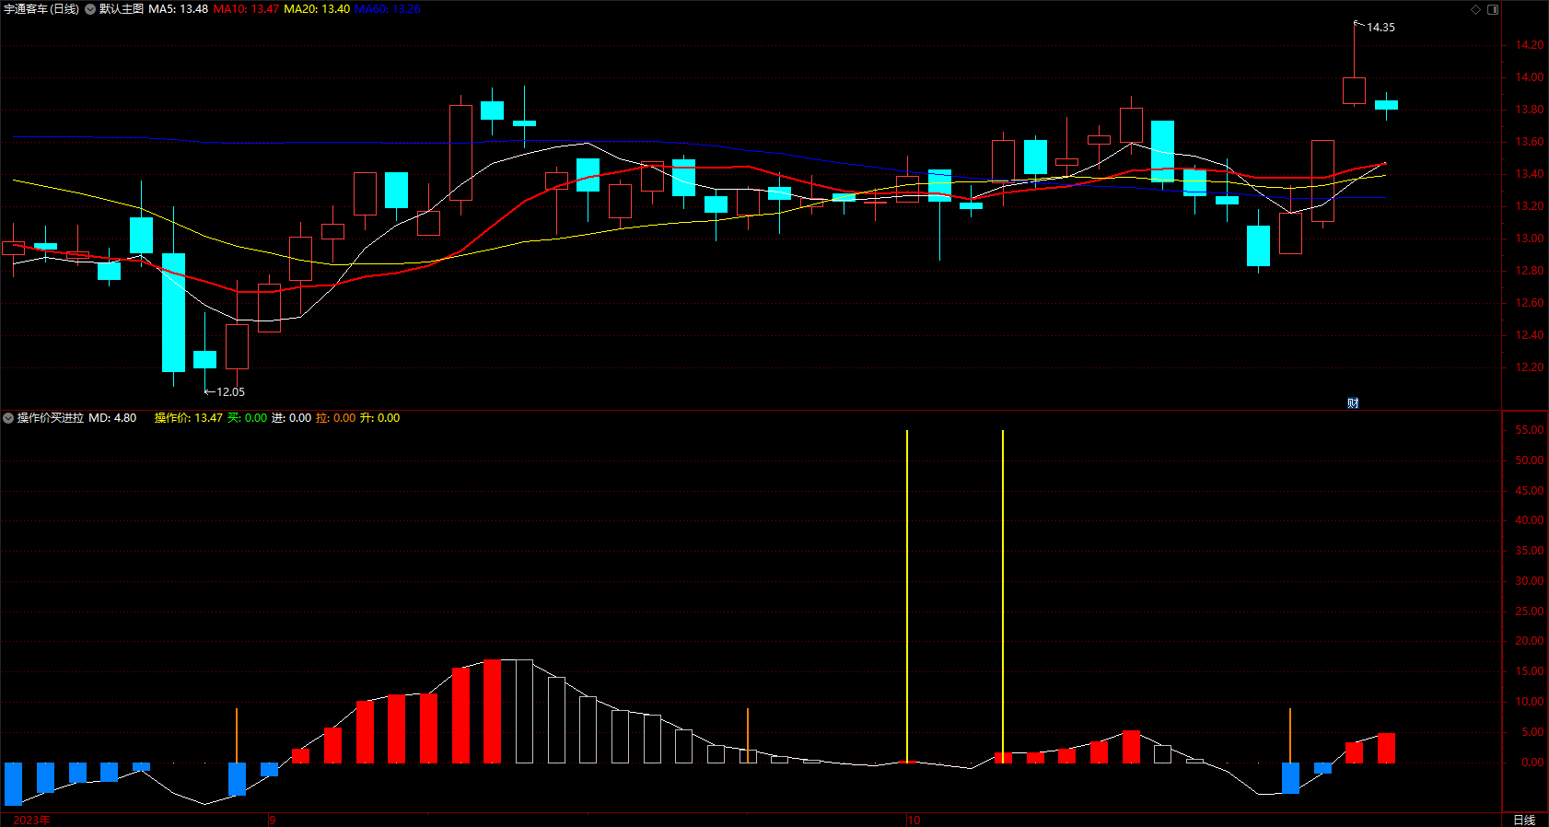The width and height of the screenshot is (1549, 827).
Task: Click the 操作价: 13.47 value
Action: (188, 418)
